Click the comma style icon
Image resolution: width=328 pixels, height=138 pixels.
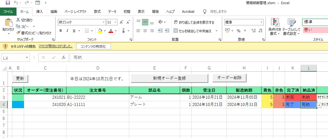(x=245, y=31)
